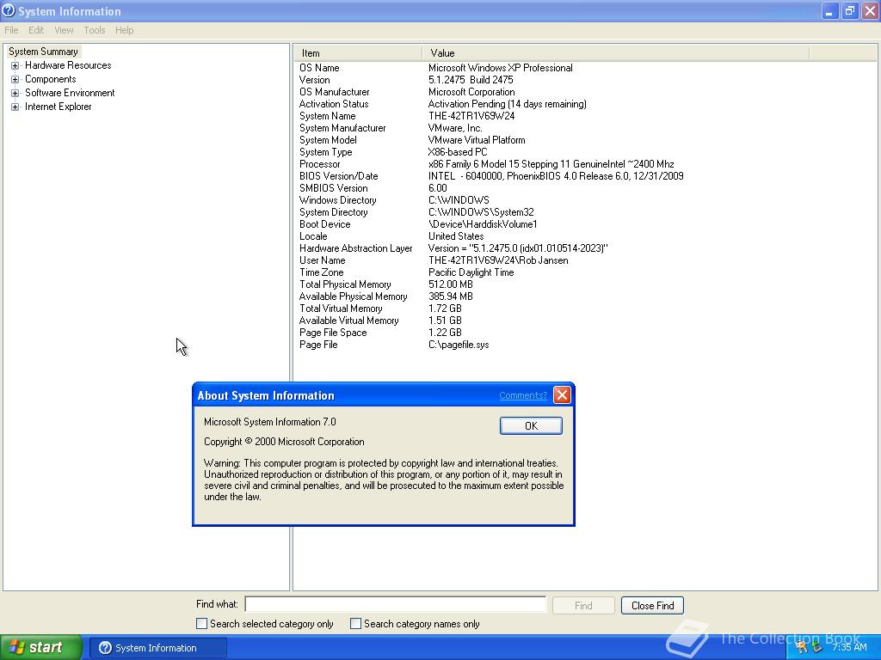The width and height of the screenshot is (881, 660).
Task: Click OK in the About dialog
Action: tap(531, 426)
